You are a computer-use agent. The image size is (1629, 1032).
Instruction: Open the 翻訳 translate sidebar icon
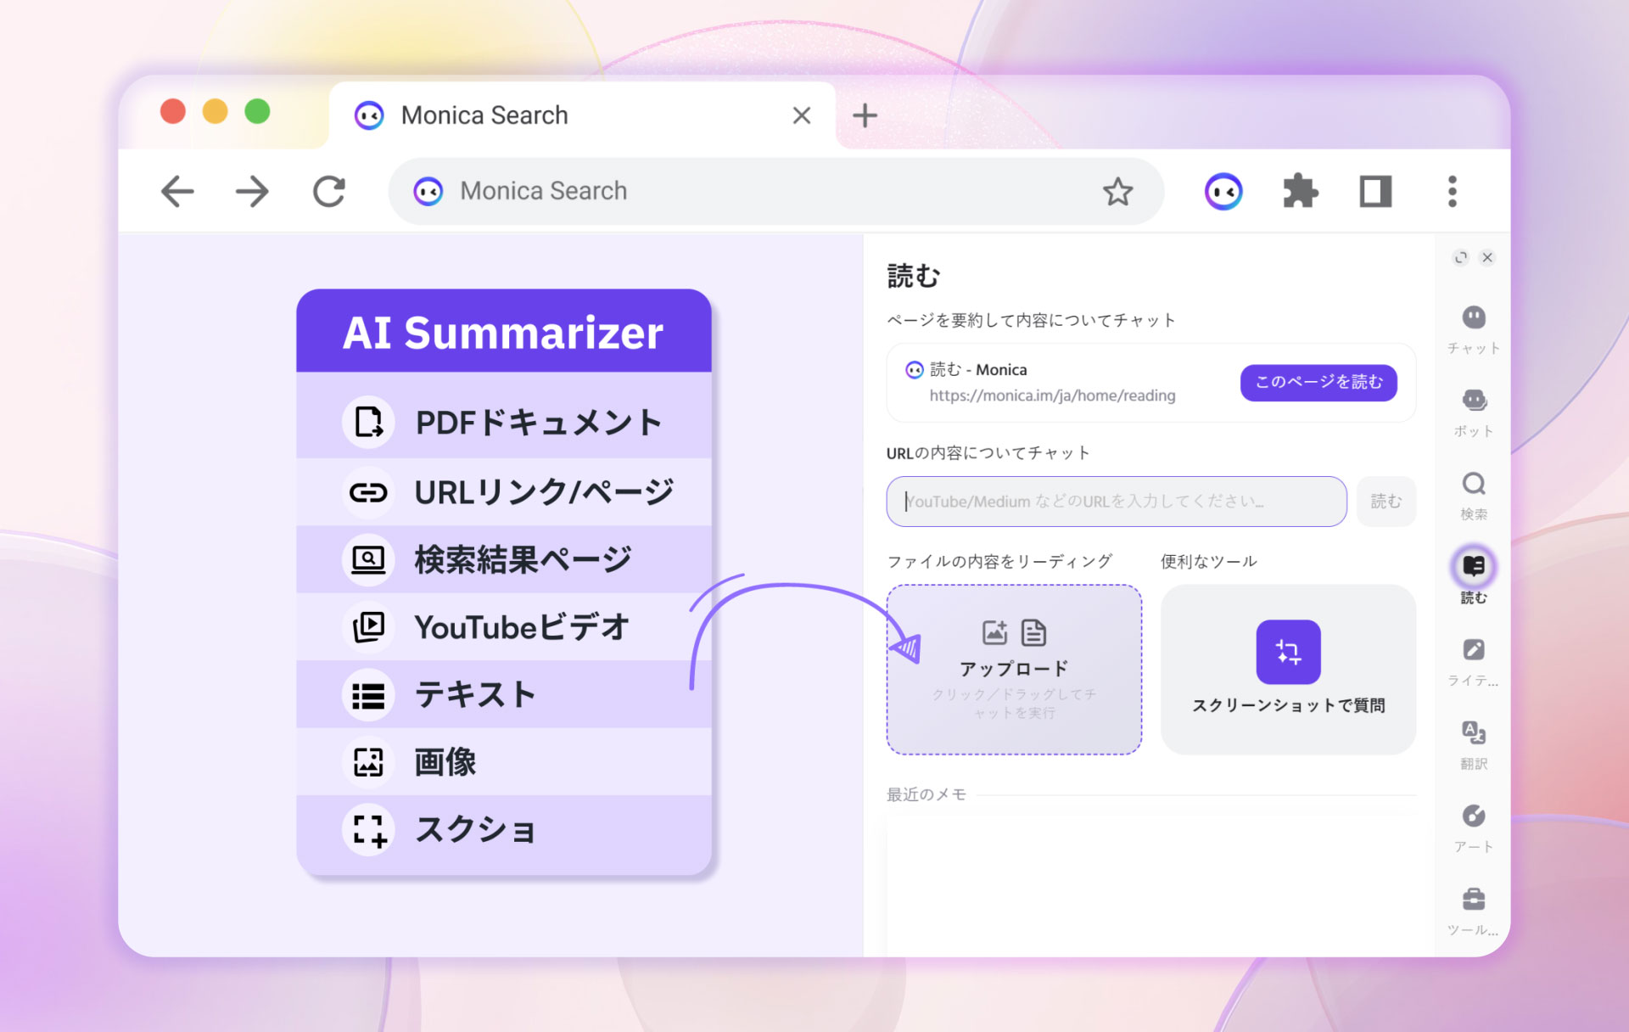point(1474,733)
